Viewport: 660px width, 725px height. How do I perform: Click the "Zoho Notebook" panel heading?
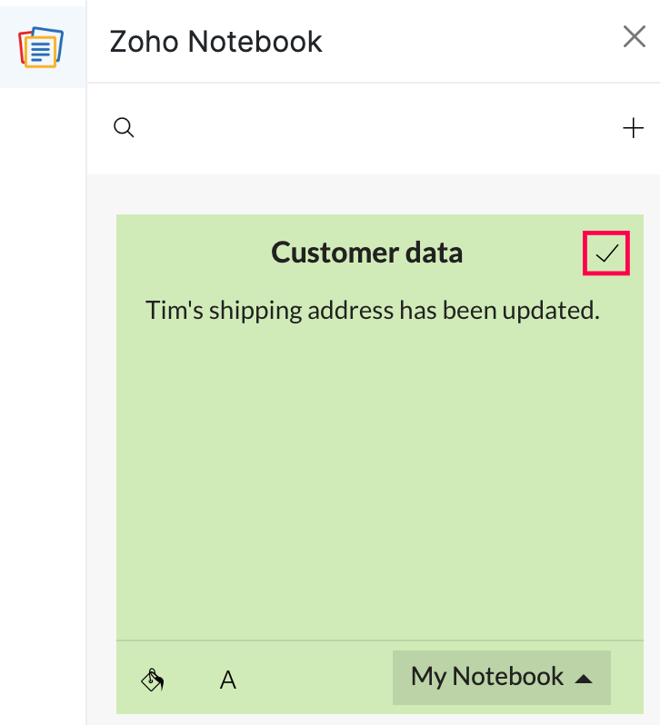215,42
